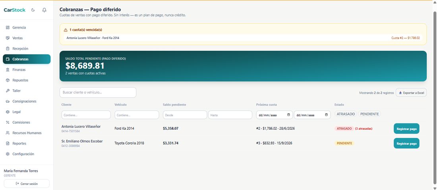
Task: Click phone number 0414-7501584
Action: tap(70, 131)
